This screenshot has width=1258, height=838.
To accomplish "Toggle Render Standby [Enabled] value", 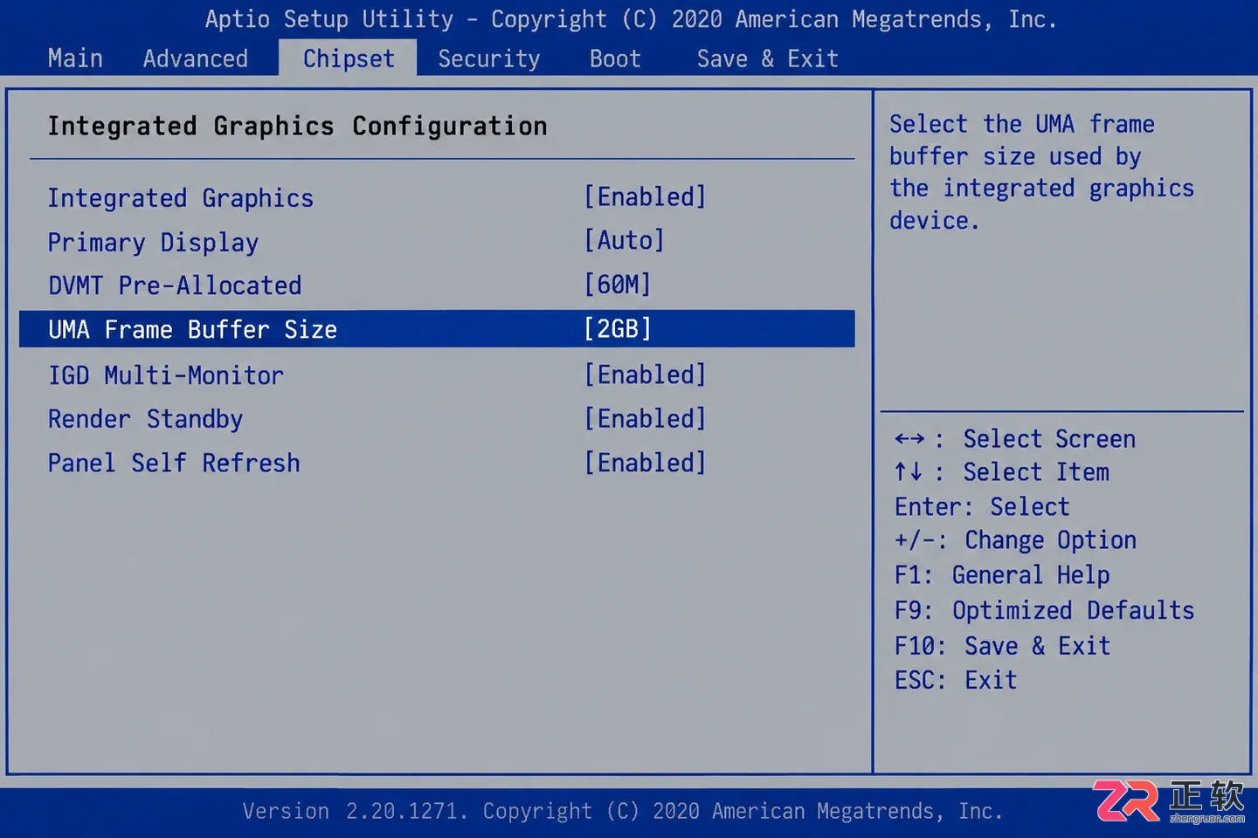I will pyautogui.click(x=645, y=419).
